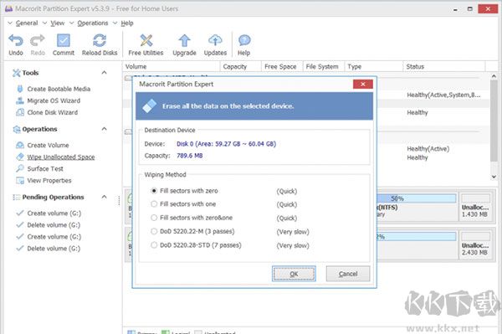Open Create Bootable Media tool

pos(59,89)
